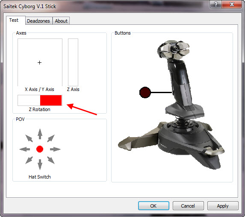Click the down arrow of the hat switch
This screenshot has width=245, height=217.
[40, 164]
